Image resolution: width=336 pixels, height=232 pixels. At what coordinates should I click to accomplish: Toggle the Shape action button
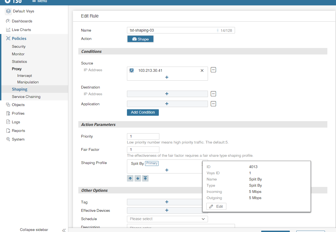140,39
